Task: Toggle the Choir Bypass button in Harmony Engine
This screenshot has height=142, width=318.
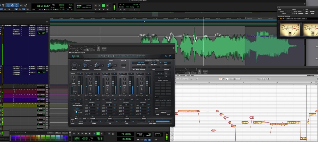Action: (72, 121)
